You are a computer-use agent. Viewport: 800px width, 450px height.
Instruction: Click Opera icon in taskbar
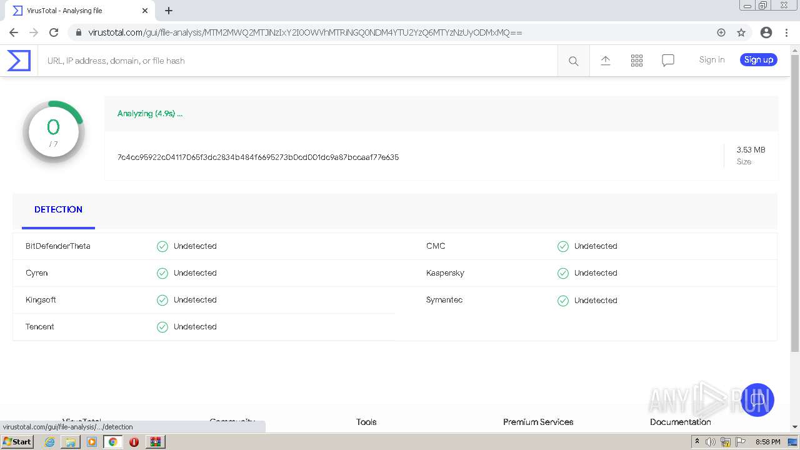[134, 442]
